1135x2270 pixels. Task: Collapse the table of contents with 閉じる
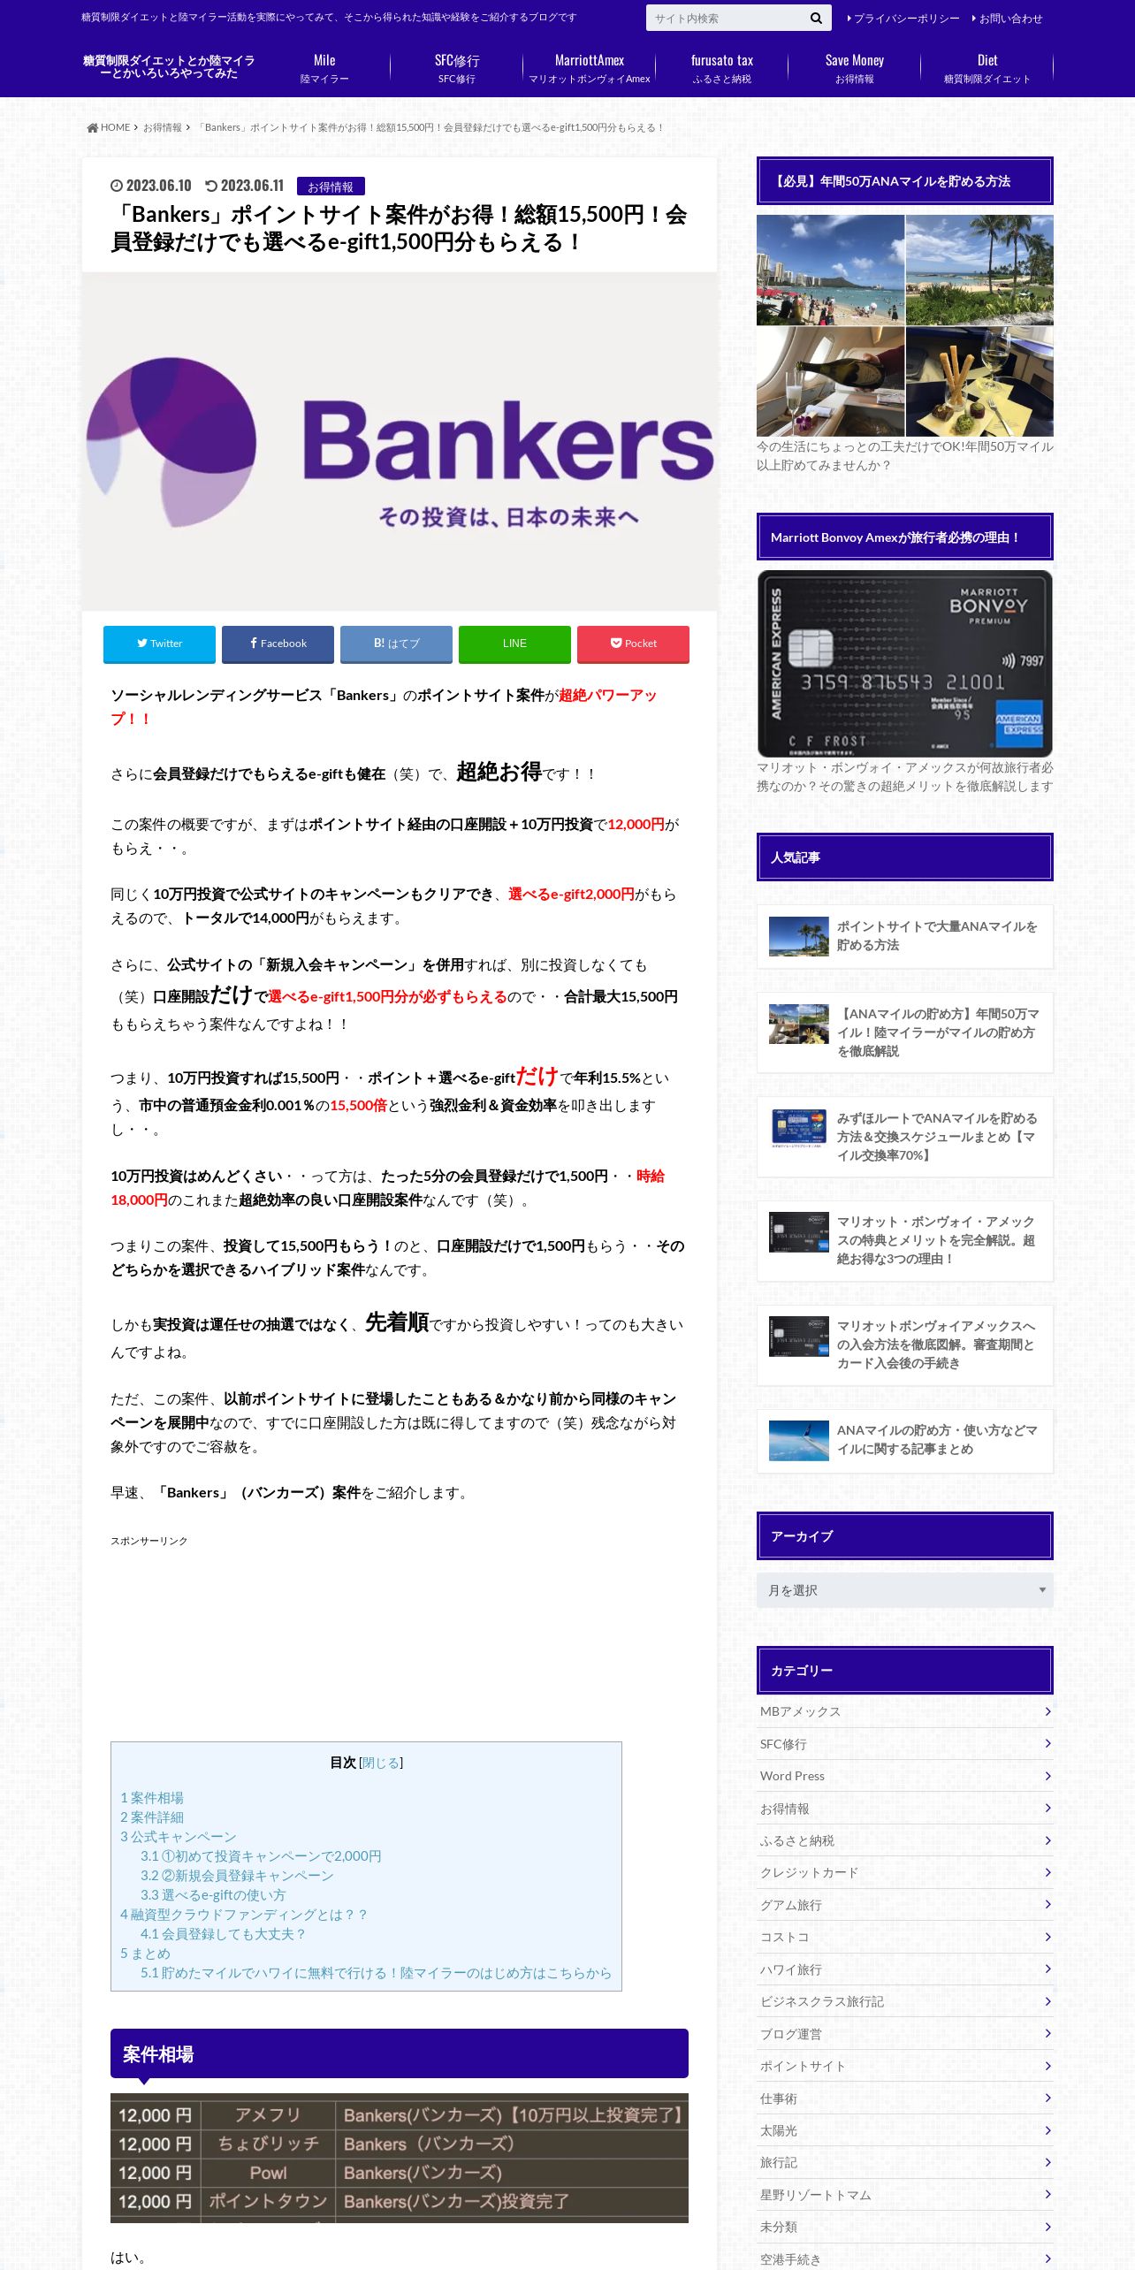(381, 1763)
